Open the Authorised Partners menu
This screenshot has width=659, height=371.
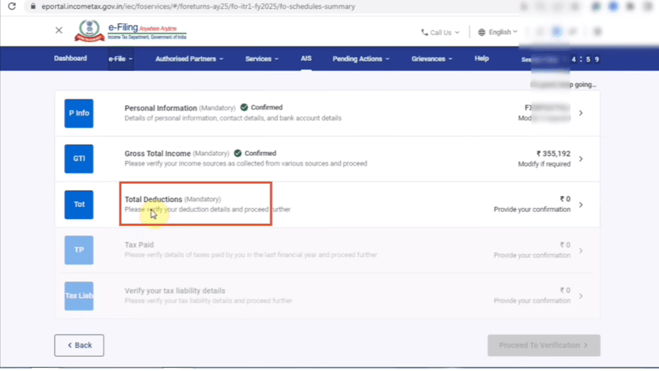[189, 59]
